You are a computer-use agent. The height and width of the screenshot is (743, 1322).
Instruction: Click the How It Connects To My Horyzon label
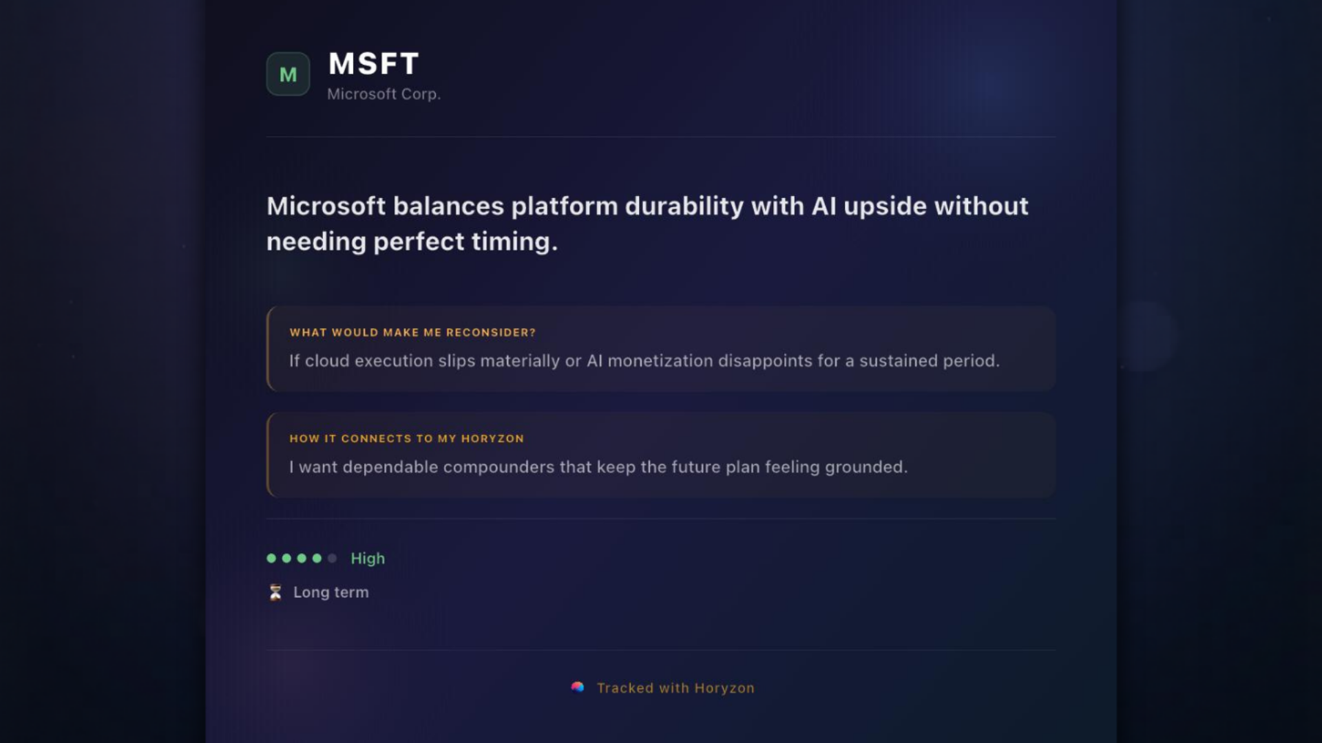click(407, 438)
